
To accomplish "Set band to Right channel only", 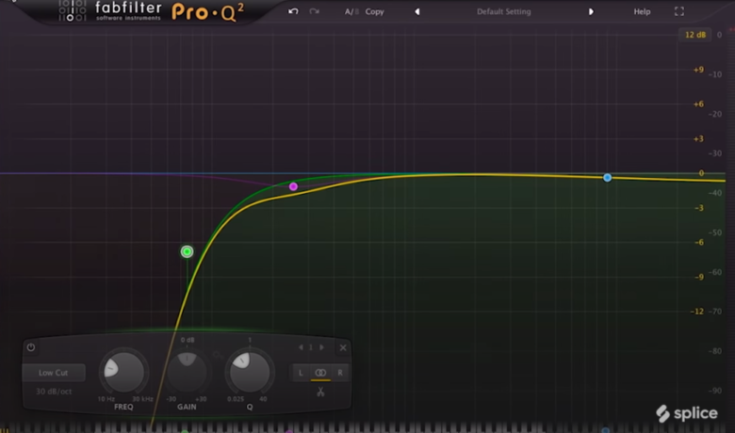I will 340,373.
